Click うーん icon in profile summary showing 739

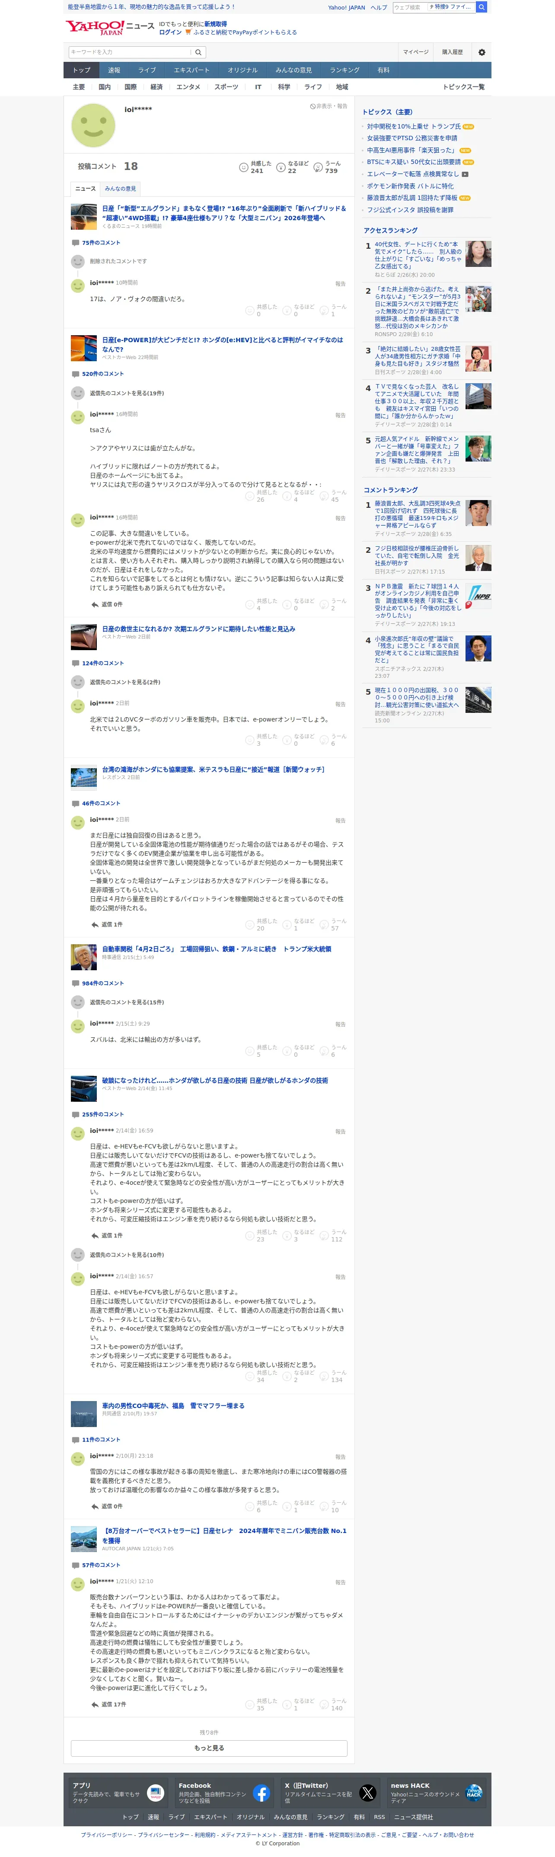[318, 167]
